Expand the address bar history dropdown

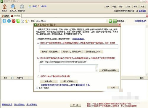point(107,21)
